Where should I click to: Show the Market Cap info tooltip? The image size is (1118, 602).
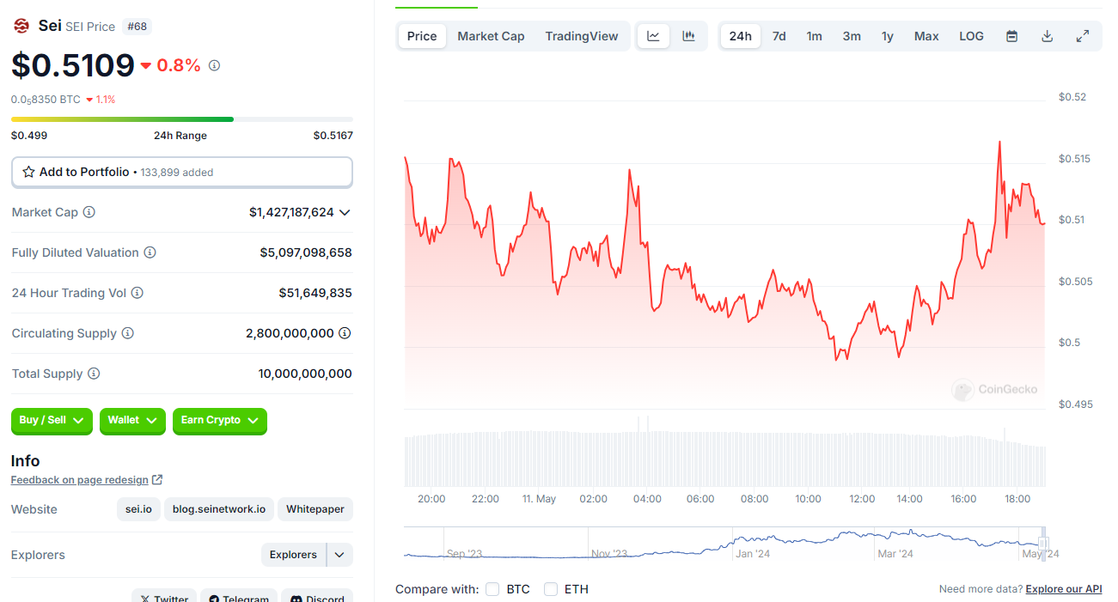click(x=89, y=212)
